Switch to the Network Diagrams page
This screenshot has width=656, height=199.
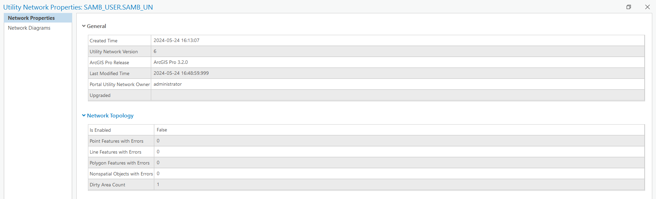29,28
